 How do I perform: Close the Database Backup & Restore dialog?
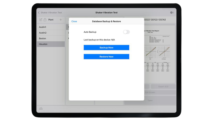pos(74,21)
